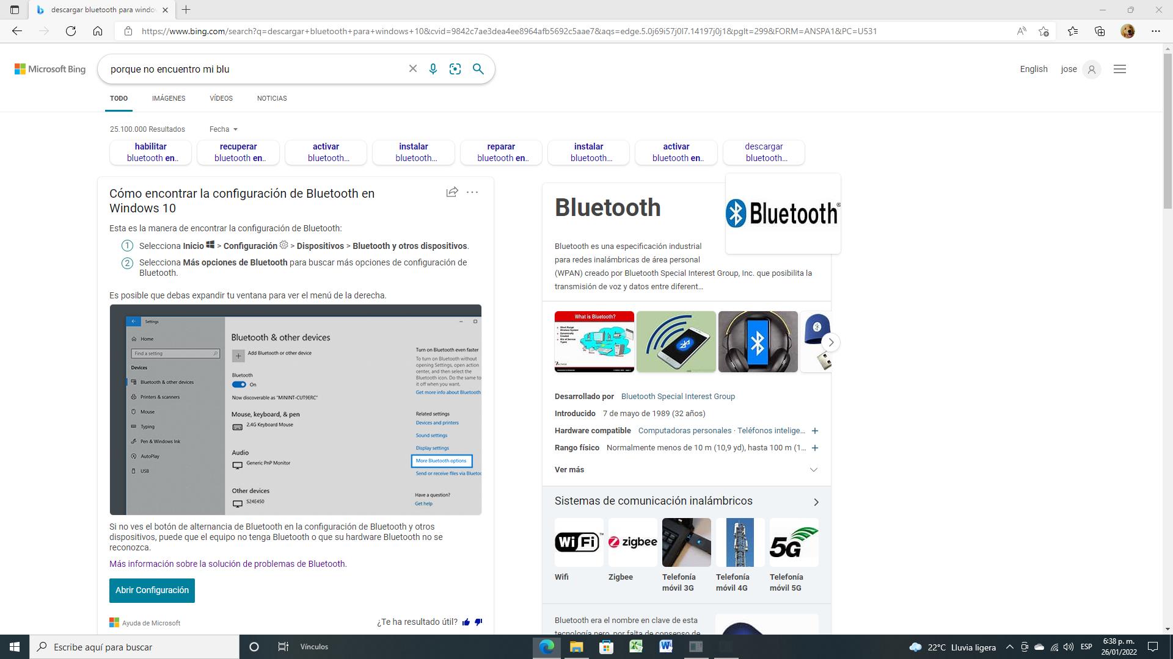
Task: Open the Fecha date filter dropdown
Action: coord(224,129)
